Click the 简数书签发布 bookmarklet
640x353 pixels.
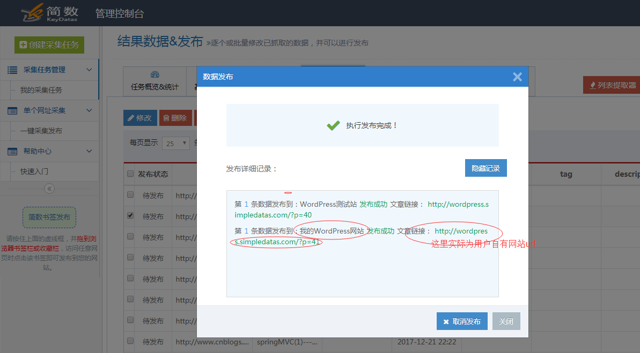point(49,217)
